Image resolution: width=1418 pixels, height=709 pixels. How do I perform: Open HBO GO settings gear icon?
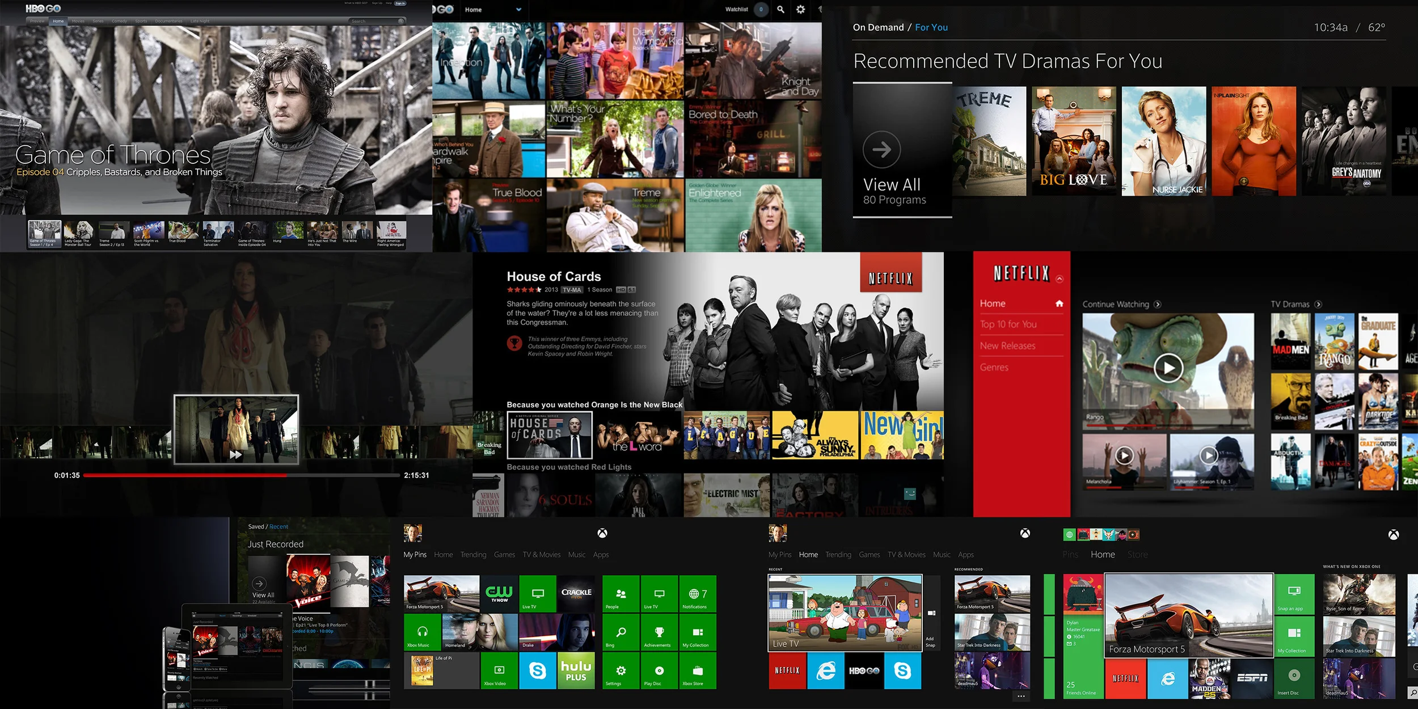tap(800, 10)
